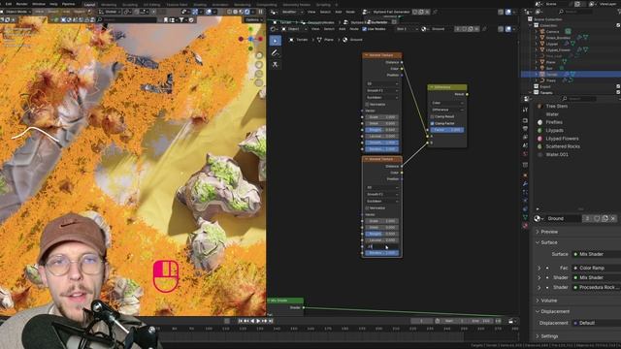Select the Annotate tool in node editor
This screenshot has height=349, width=621.
point(276,52)
